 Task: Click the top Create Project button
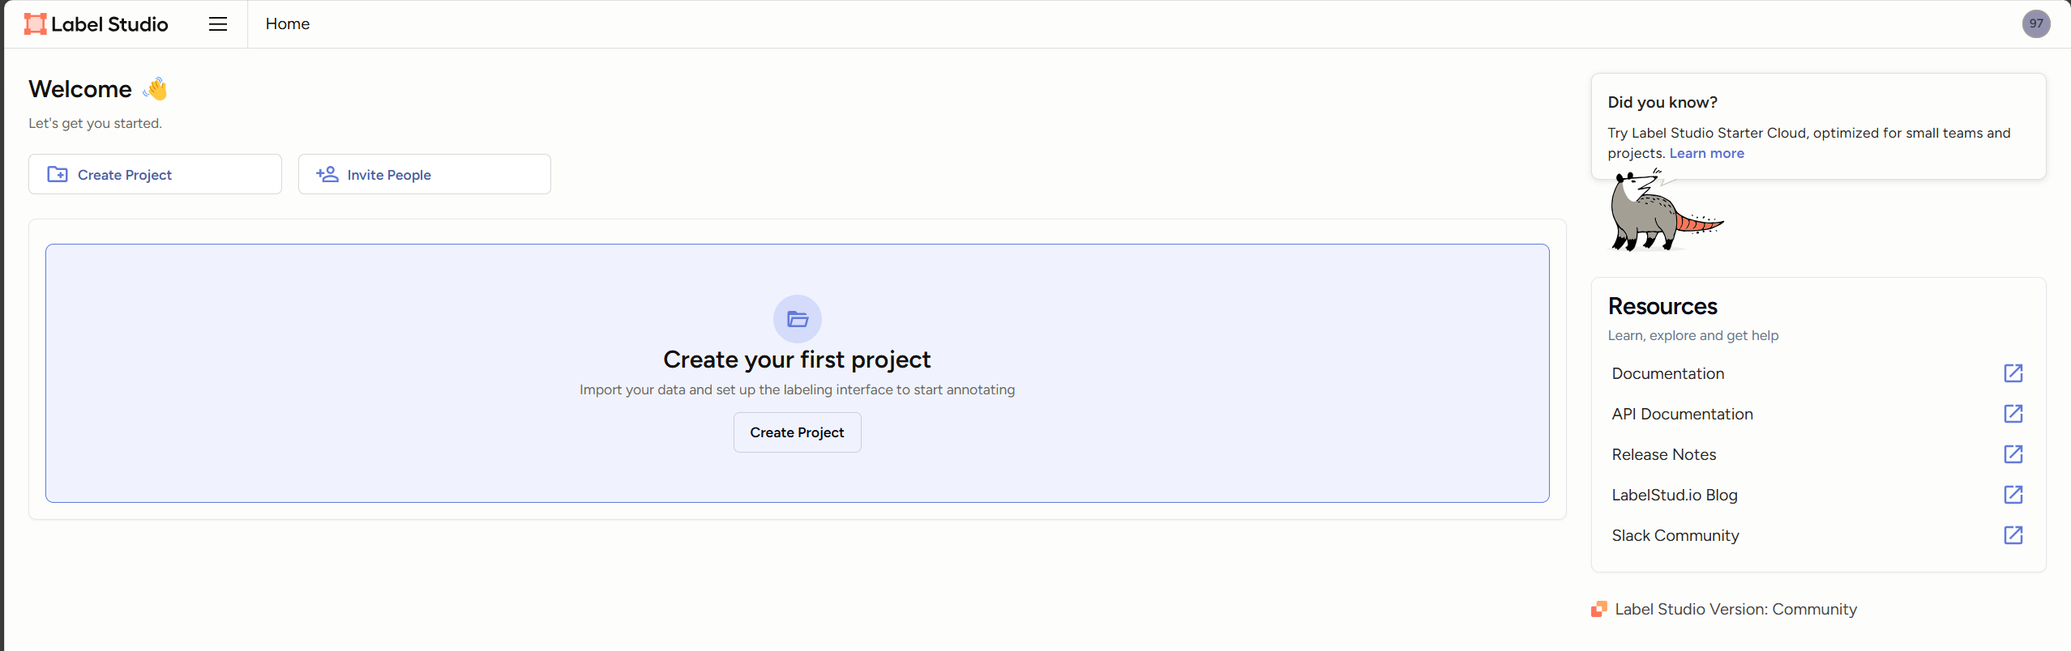click(x=155, y=174)
